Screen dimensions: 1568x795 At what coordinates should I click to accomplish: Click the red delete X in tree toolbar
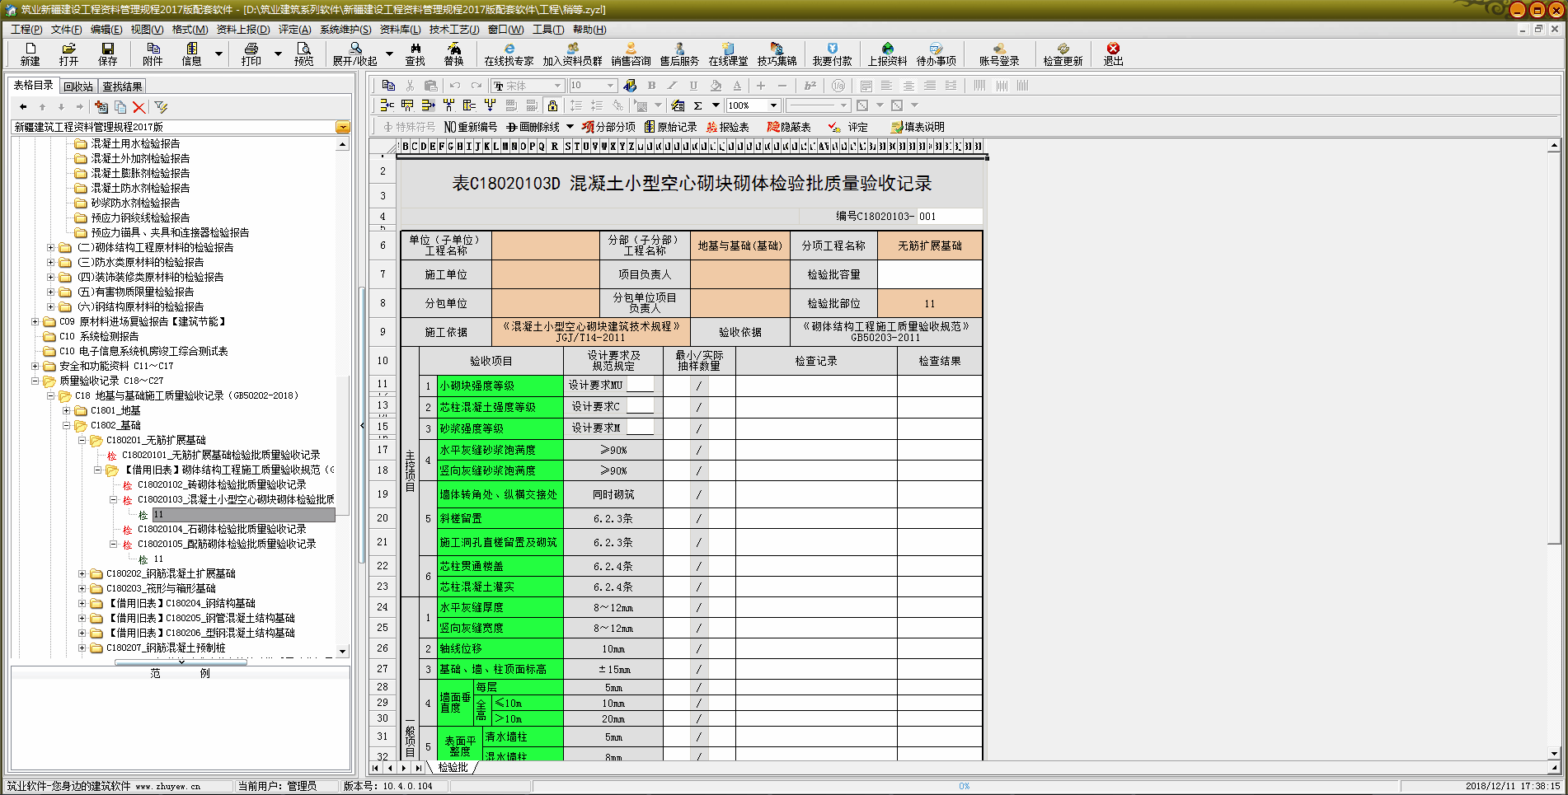coord(139,107)
